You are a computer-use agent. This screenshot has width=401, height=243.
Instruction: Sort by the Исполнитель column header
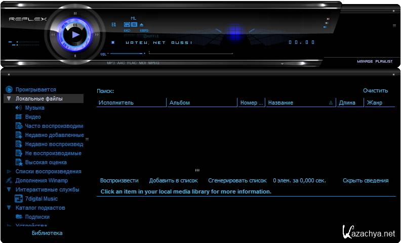(131, 103)
